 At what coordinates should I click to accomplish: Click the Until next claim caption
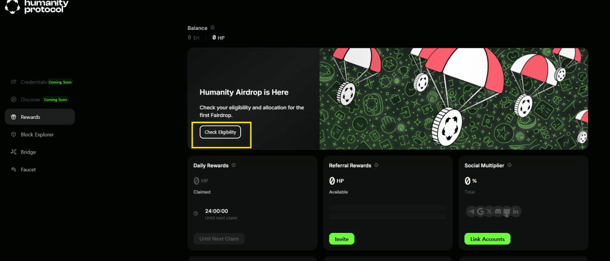tap(221, 218)
